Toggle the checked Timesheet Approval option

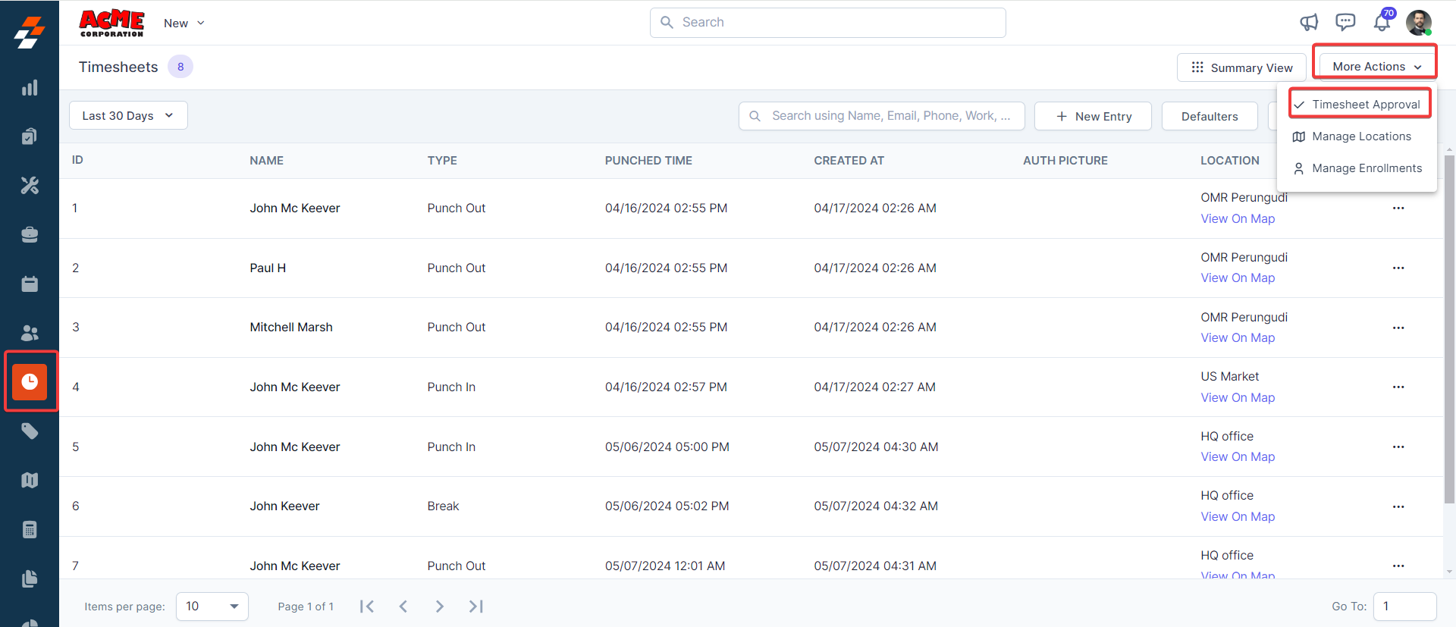[x=1359, y=105]
